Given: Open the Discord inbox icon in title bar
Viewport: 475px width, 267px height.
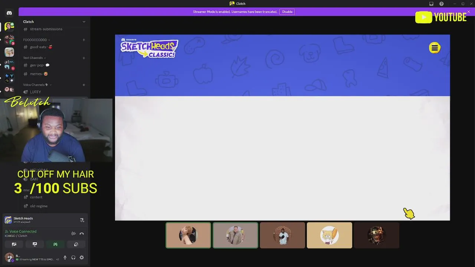Looking at the screenshot, I should 431,4.
